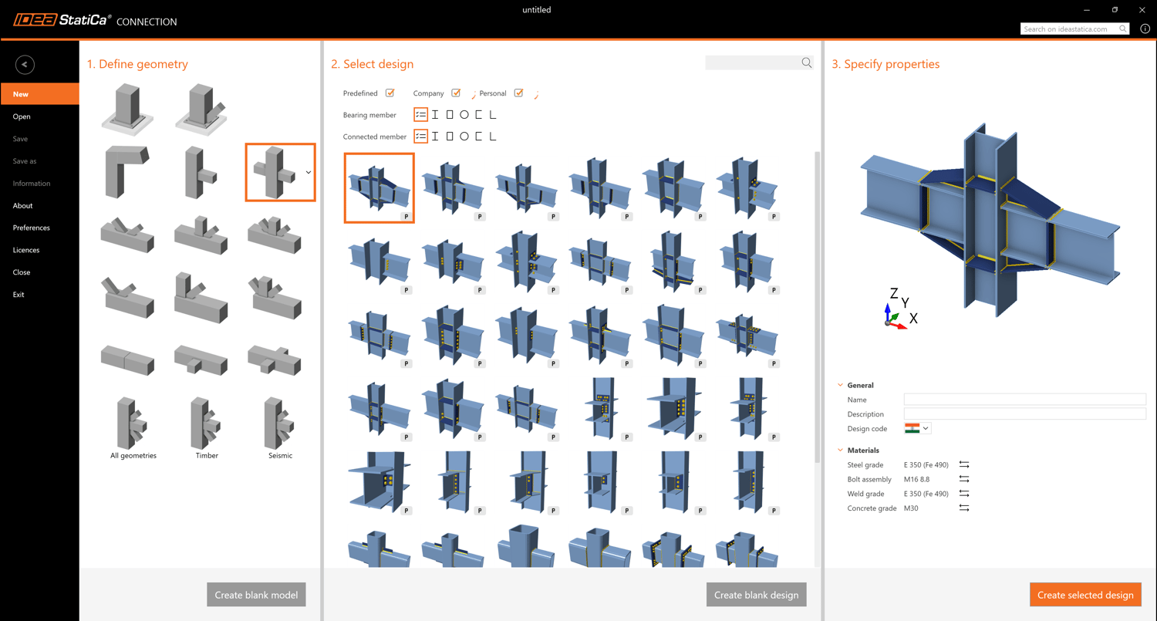Viewport: 1157px width, 621px height.
Task: Click the design list vertical scrollbar
Action: coord(817,307)
